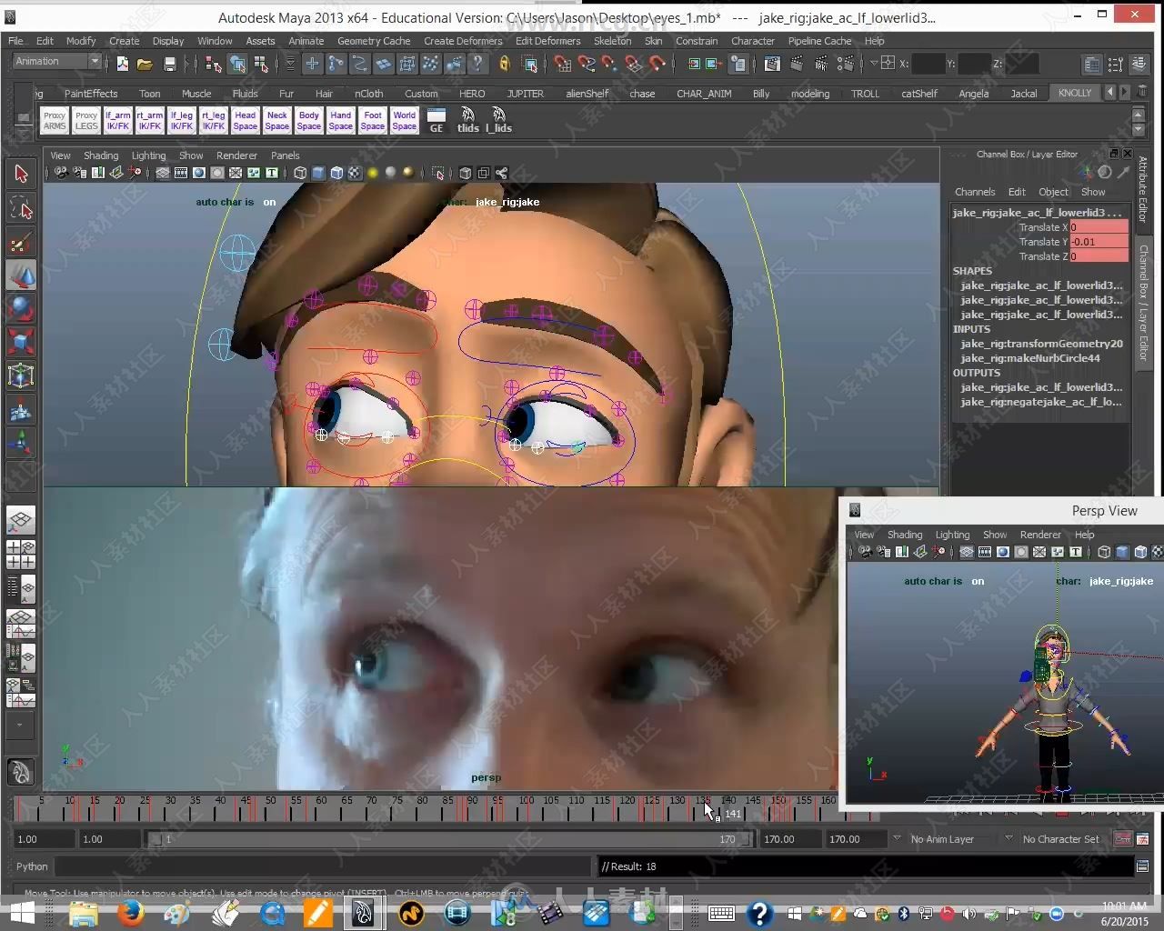This screenshot has width=1164, height=931.
Task: Open the Animate menu
Action: (306, 41)
